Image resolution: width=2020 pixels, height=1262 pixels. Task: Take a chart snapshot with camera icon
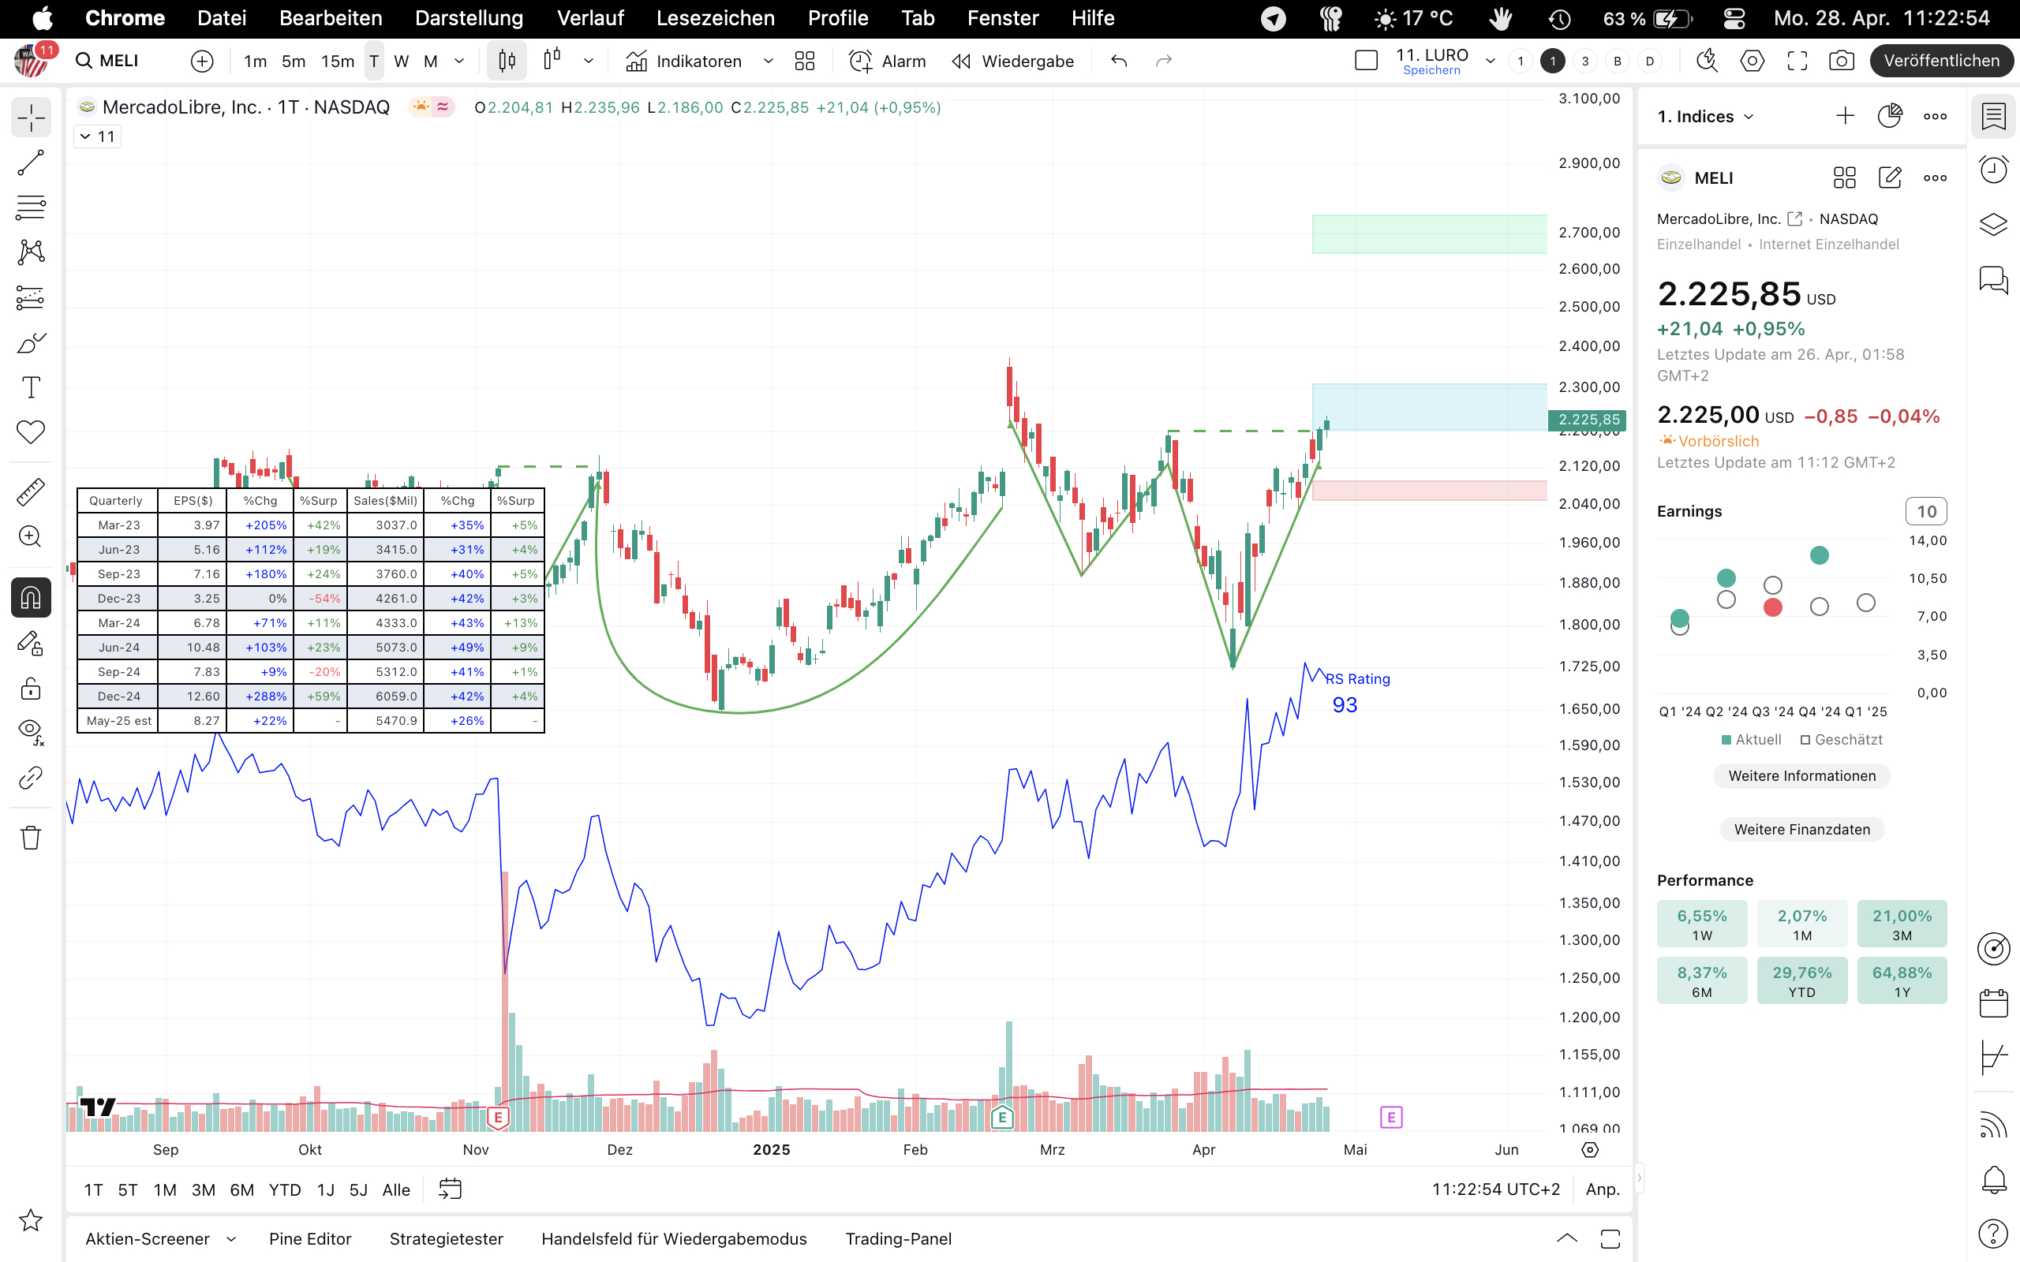point(1842,61)
